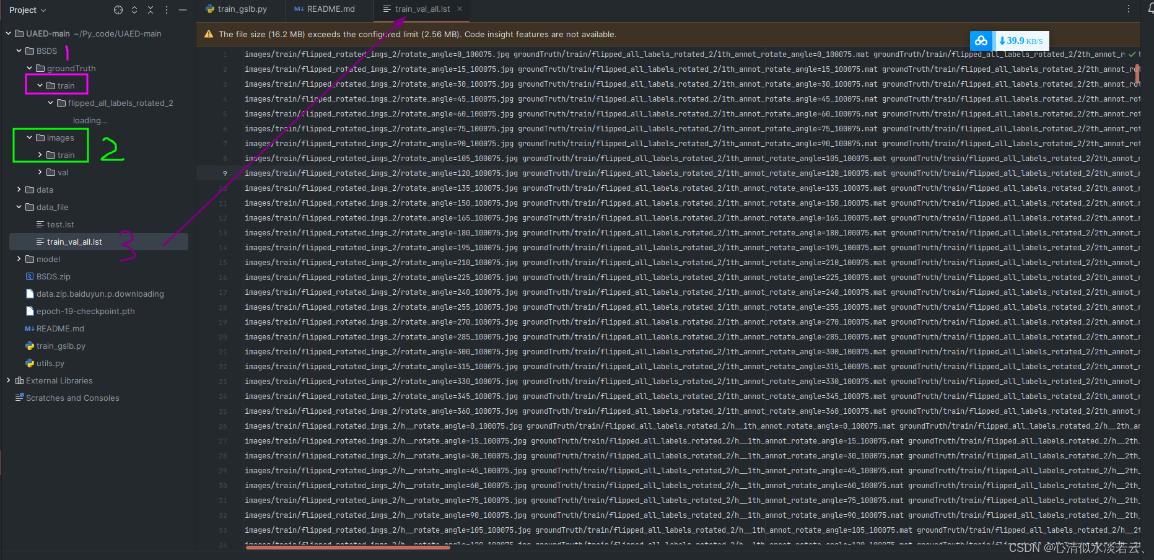Open the editor tabs more-options menu
Viewport: 1154px width, 560px height.
point(1129,9)
